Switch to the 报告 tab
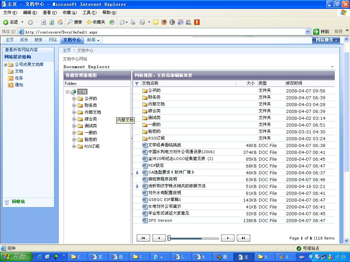 tap(24, 40)
